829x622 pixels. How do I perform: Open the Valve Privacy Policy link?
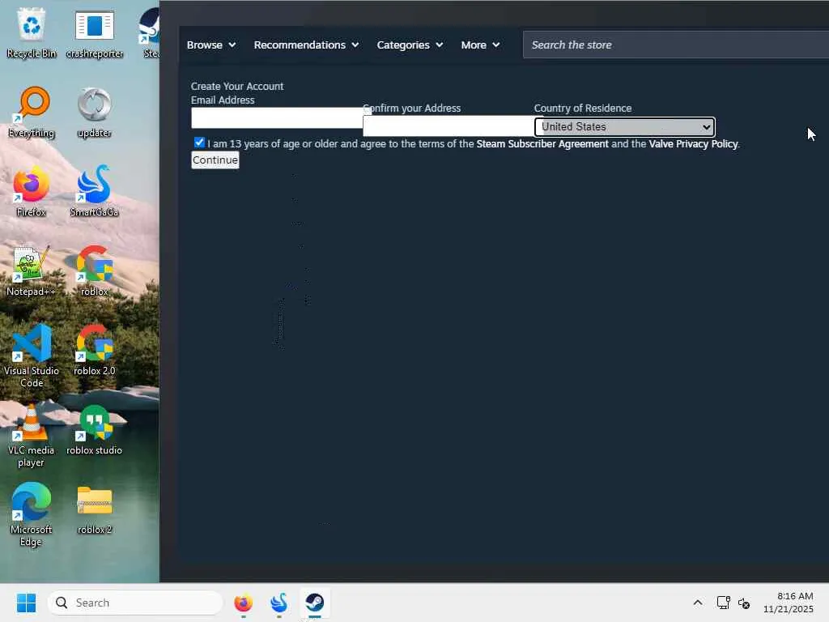point(693,144)
